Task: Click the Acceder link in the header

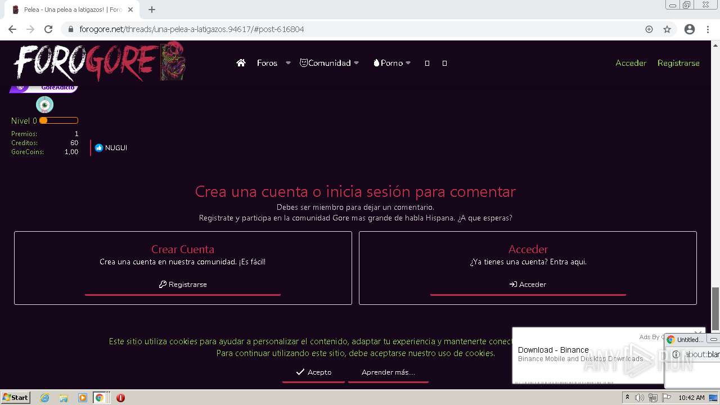Action: (631, 63)
